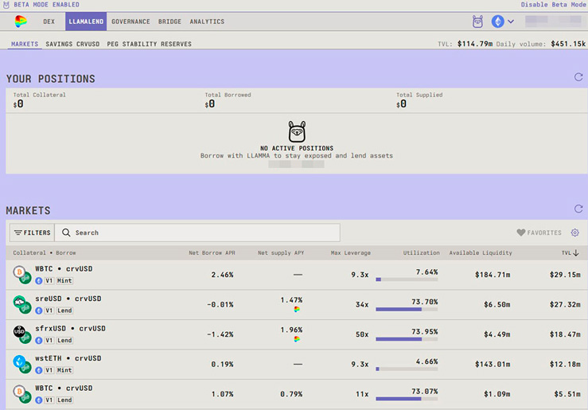588x410 pixels.
Task: Refresh Your Positions section
Action: point(578,77)
